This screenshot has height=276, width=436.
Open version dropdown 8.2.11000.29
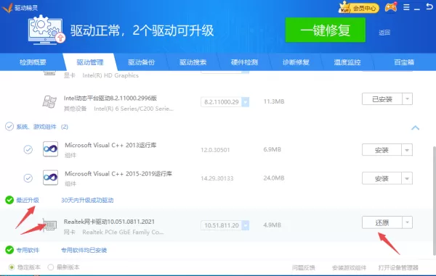246,102
